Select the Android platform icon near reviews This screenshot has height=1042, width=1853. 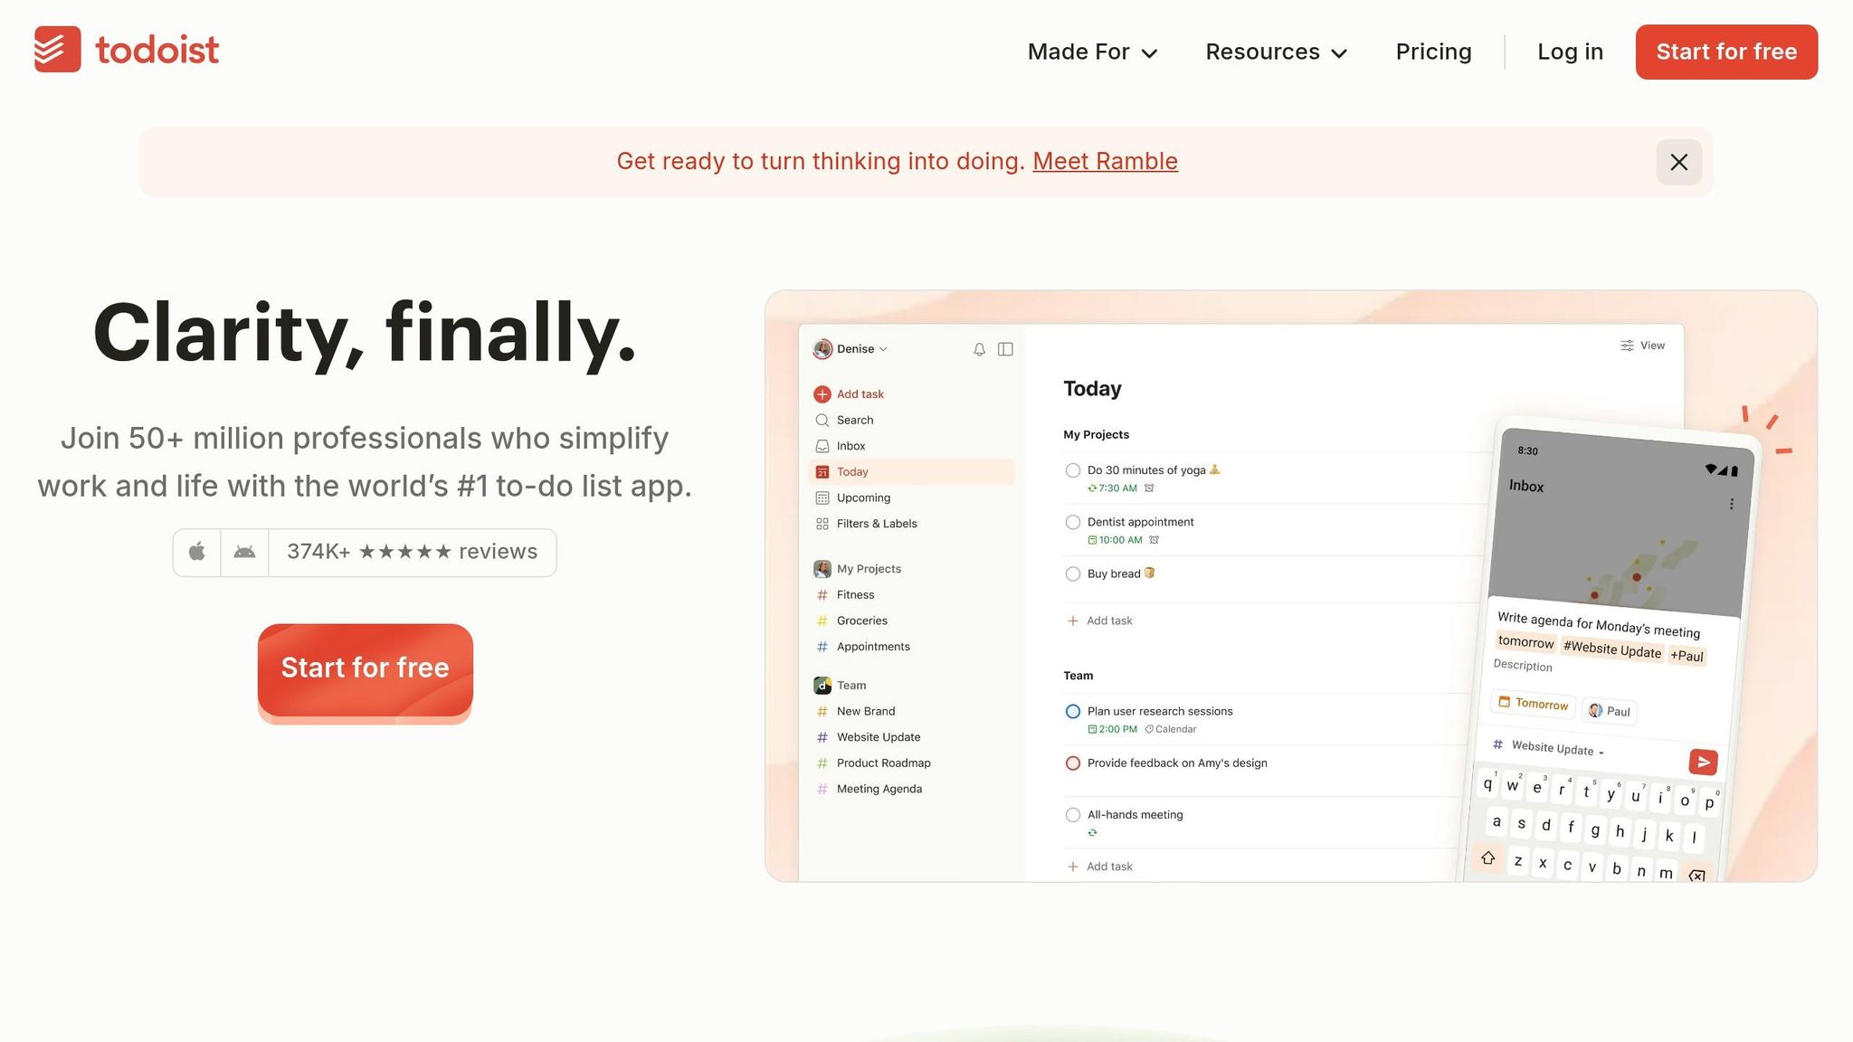[243, 552]
